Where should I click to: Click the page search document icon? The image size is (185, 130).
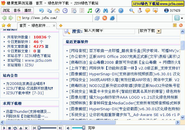click(x=74, y=11)
